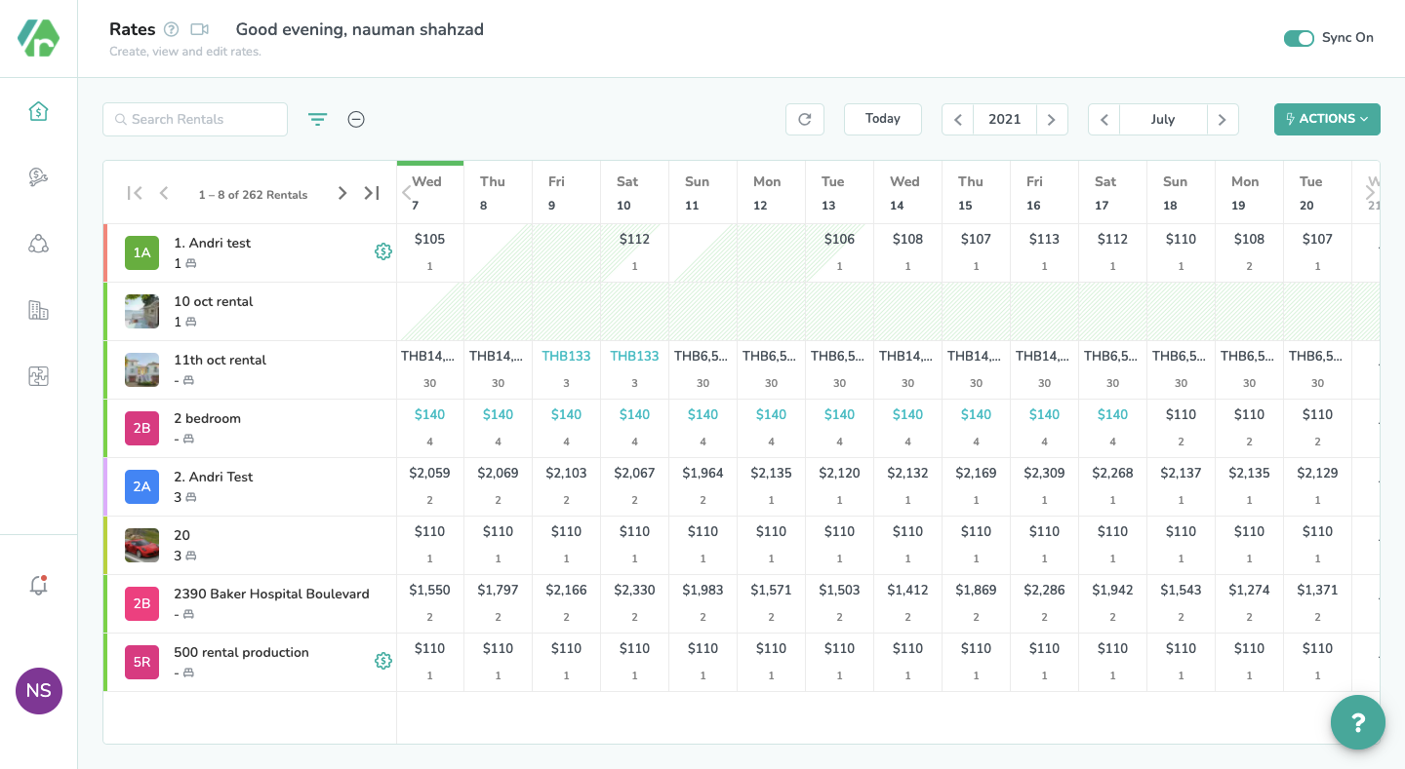The height and width of the screenshot is (769, 1405).
Task: Go to the previous year before 2021
Action: 958,119
